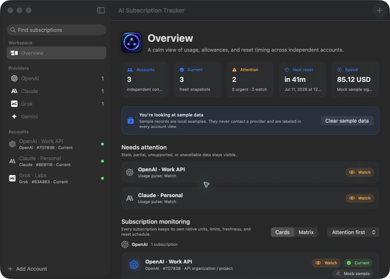Click the Claude logo beside Personal account
Viewport: 390px width, 279px height.
point(12,161)
